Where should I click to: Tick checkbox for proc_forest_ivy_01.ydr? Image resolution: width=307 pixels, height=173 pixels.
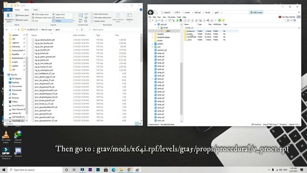(33, 104)
